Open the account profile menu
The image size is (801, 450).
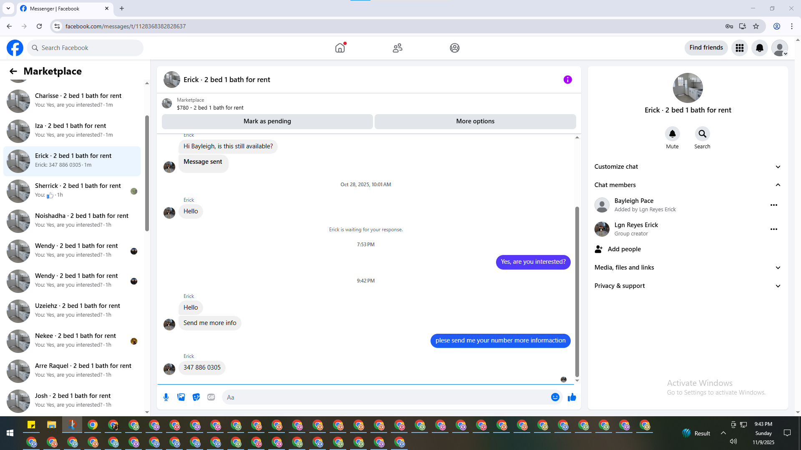click(780, 48)
